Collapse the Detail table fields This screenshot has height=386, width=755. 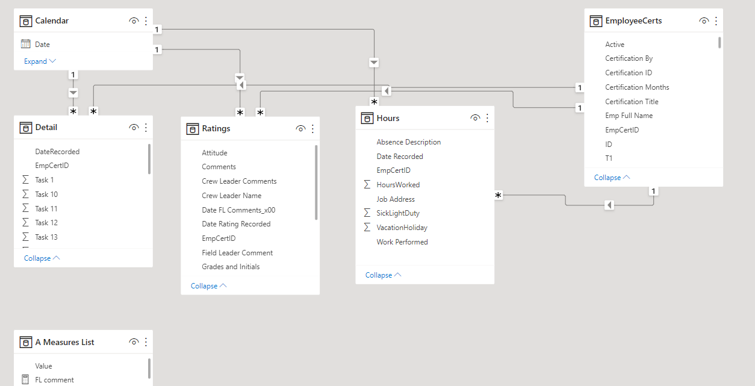[x=42, y=258]
